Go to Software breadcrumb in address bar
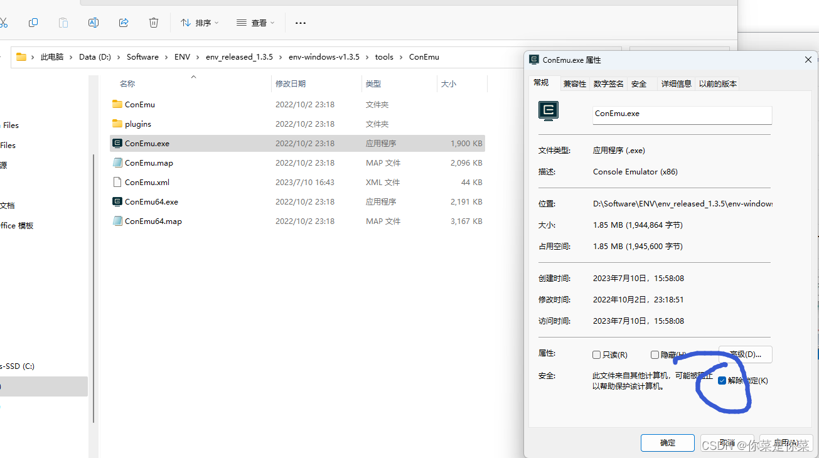The width and height of the screenshot is (819, 458). pos(142,57)
